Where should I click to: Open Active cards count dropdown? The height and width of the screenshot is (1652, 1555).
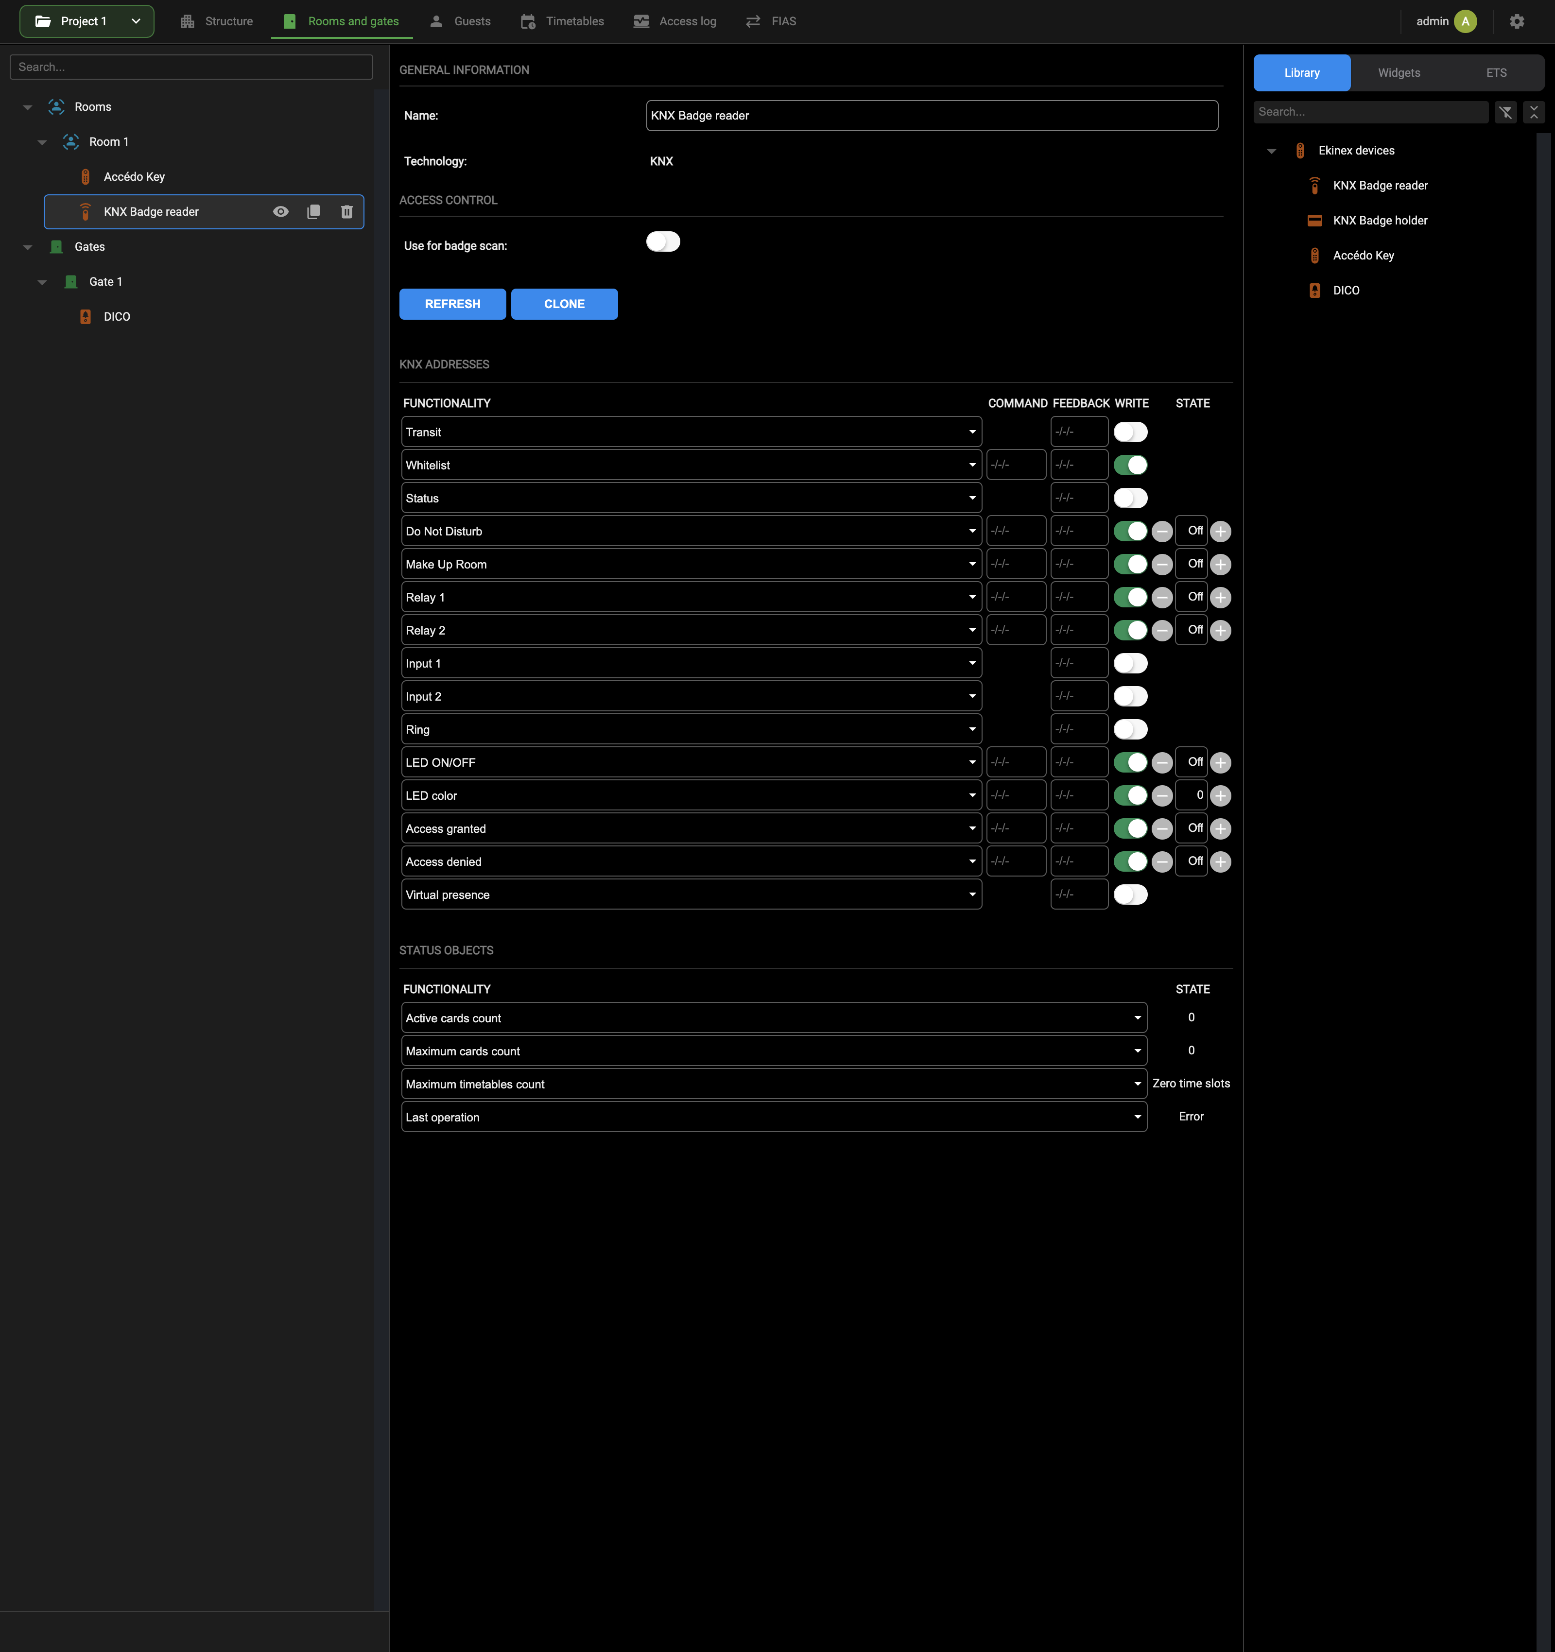point(774,1018)
